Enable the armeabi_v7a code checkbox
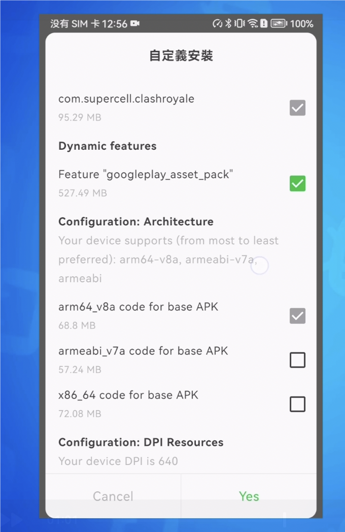The width and height of the screenshot is (345, 532). (297, 360)
